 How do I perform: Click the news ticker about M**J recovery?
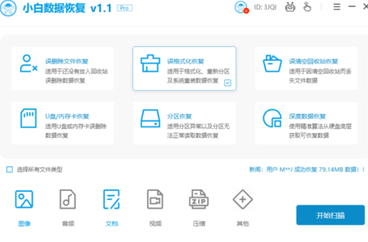(x=307, y=169)
